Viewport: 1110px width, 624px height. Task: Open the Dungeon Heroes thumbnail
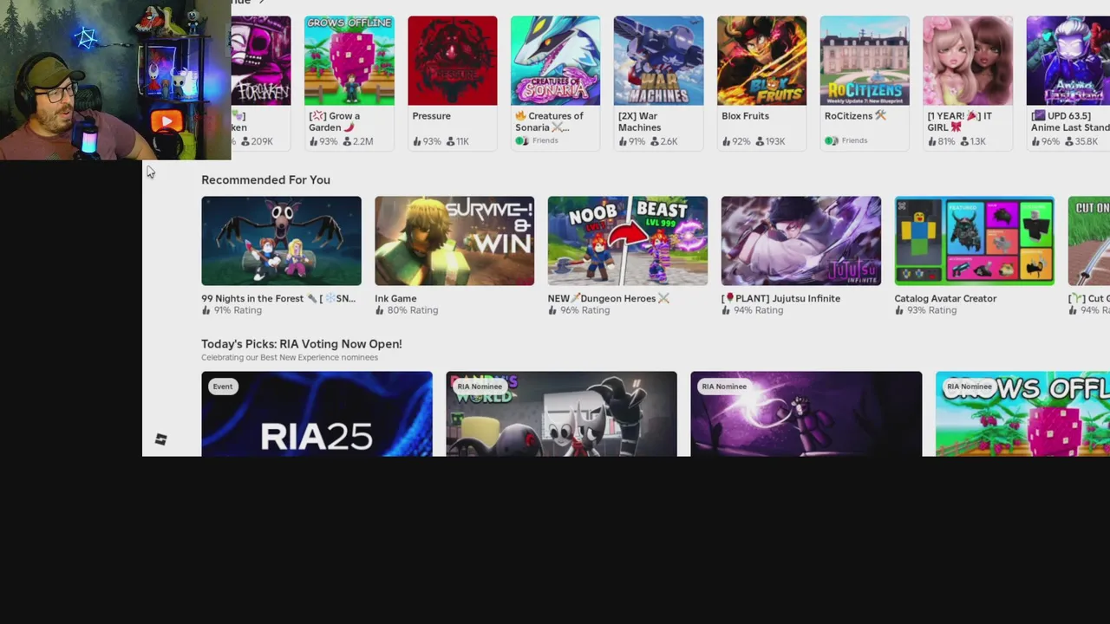coord(628,241)
